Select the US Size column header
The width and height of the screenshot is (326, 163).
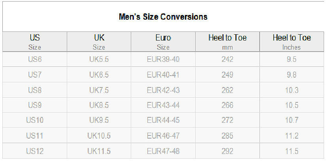tap(34, 42)
